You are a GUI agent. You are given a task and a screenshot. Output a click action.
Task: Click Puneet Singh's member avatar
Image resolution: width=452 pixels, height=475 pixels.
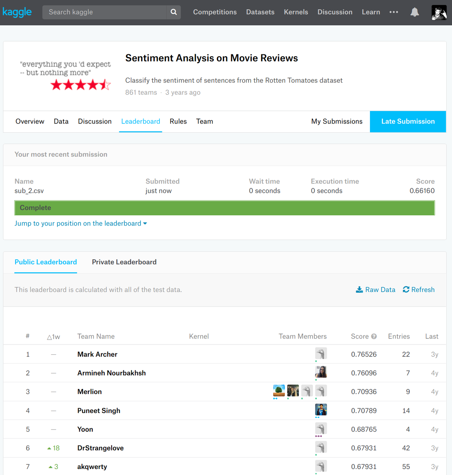tap(321, 410)
